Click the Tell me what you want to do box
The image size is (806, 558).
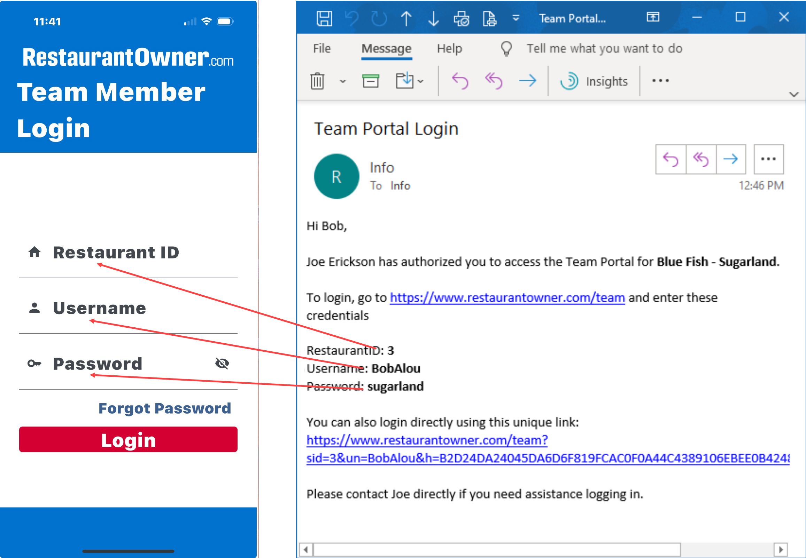pos(604,48)
